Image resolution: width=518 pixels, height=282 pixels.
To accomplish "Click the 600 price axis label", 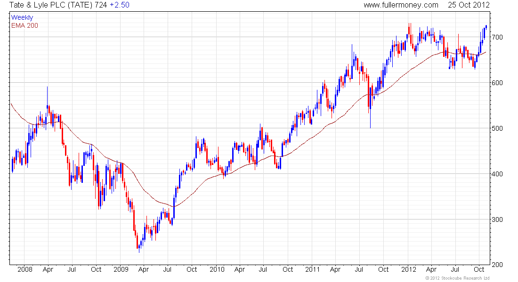I will (497, 83).
